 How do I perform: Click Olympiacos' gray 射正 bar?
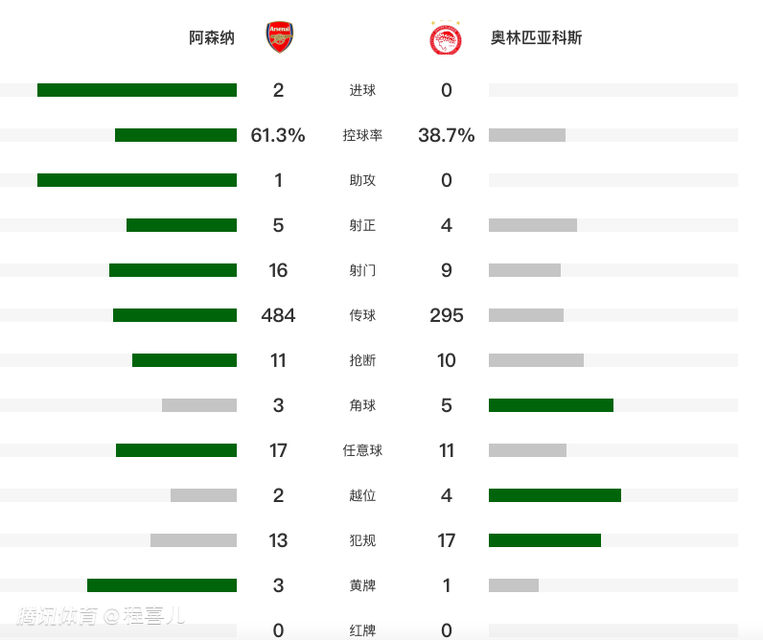533,225
